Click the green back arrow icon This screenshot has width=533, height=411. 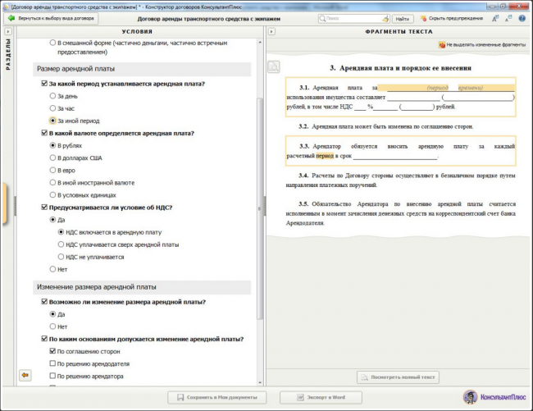pos(11,18)
